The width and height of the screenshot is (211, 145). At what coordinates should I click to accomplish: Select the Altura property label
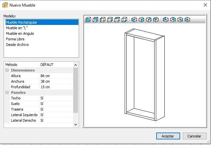click(16, 76)
